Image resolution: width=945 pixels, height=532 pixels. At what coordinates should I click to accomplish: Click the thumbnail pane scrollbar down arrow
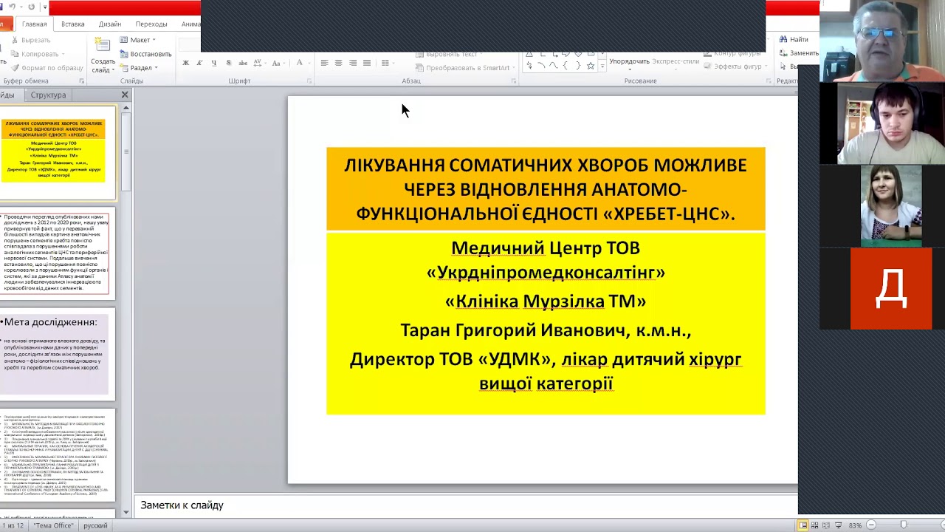pyautogui.click(x=126, y=514)
